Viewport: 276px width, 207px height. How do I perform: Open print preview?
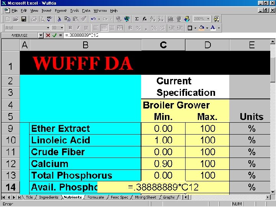click(41, 19)
